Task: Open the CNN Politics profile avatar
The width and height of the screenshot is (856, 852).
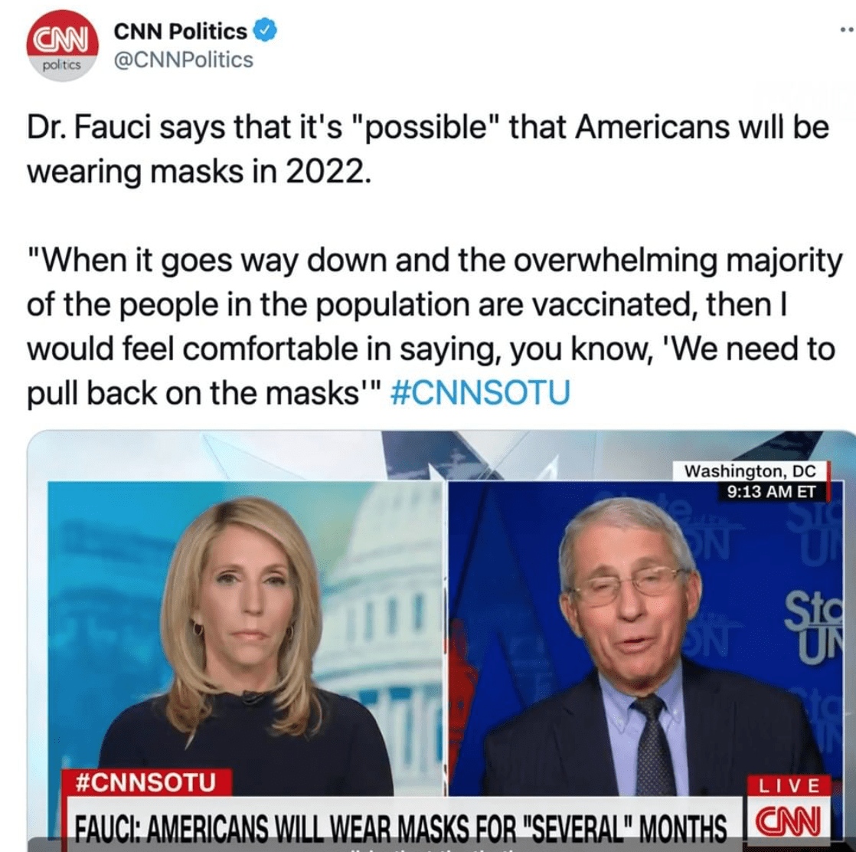Action: coord(63,46)
